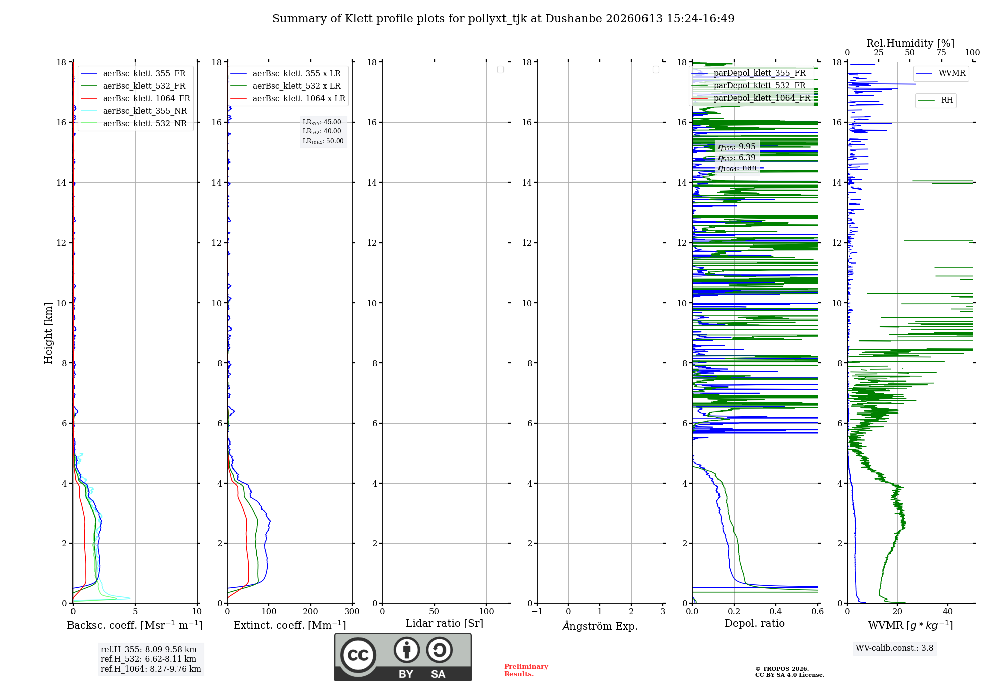Viewport: 1007px width, 685px height.
Task: Click the green RH legend line sample
Action: tap(926, 100)
